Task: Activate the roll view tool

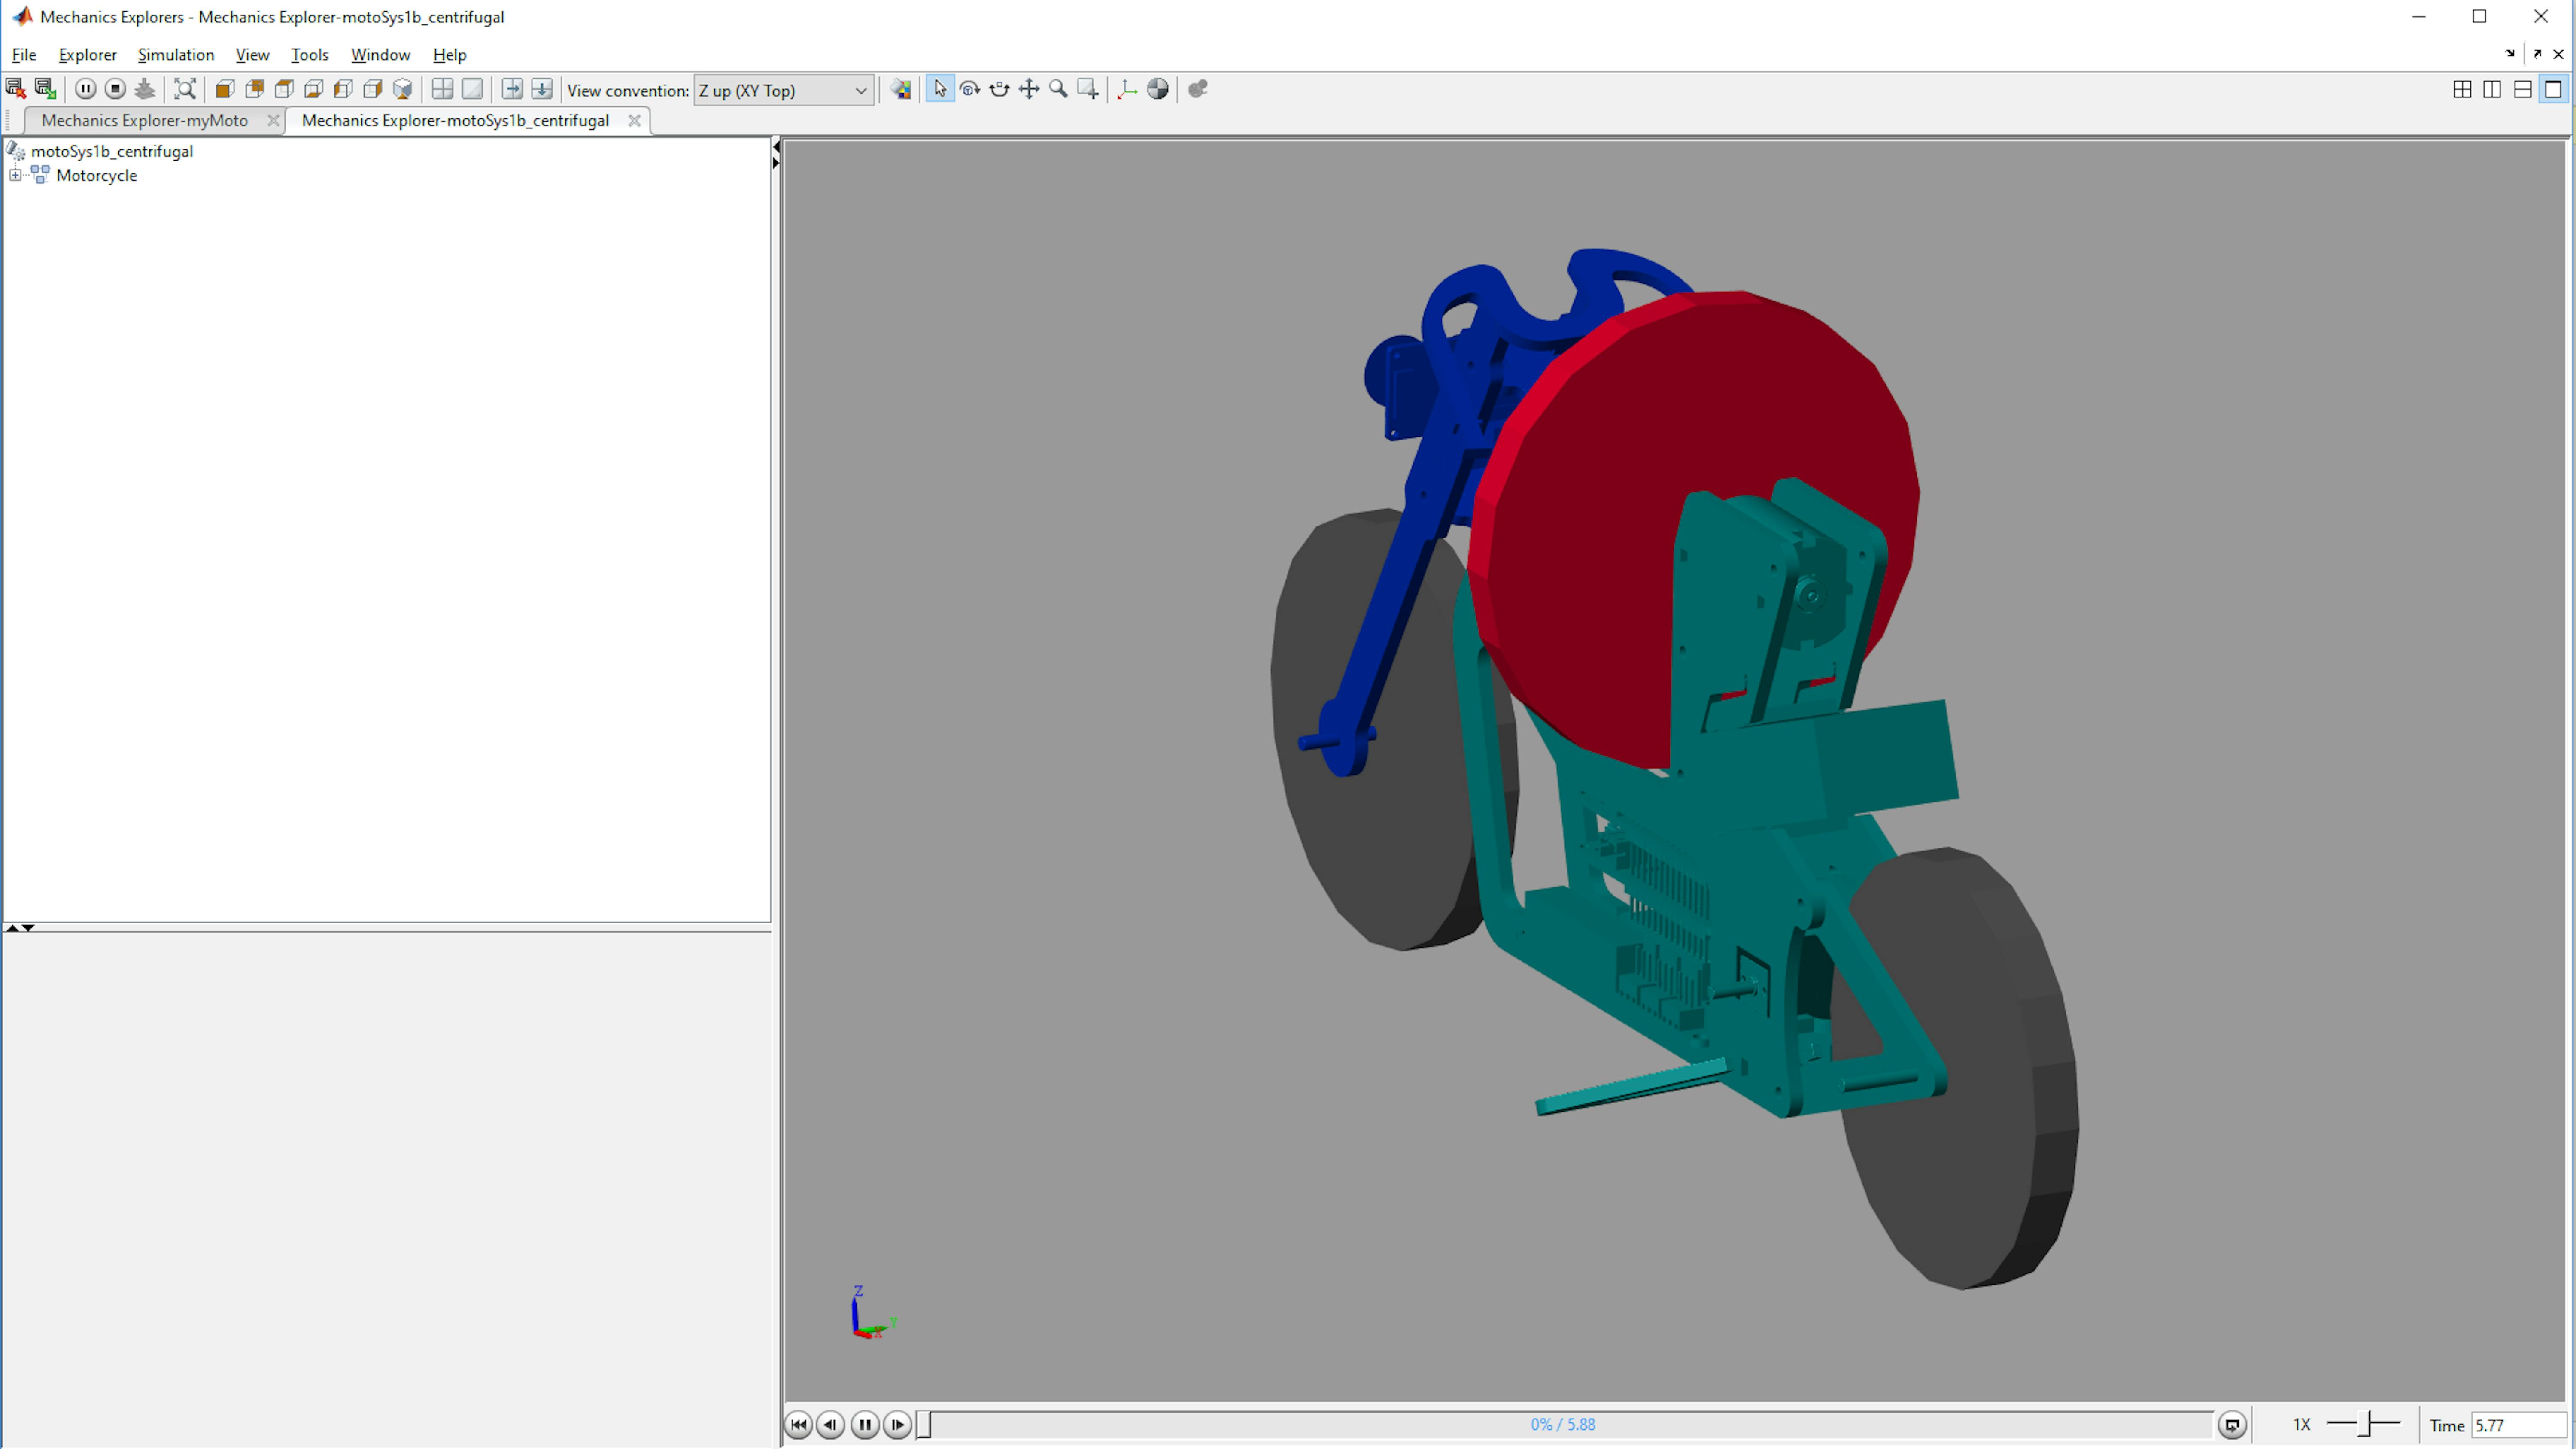Action: pyautogui.click(x=999, y=89)
